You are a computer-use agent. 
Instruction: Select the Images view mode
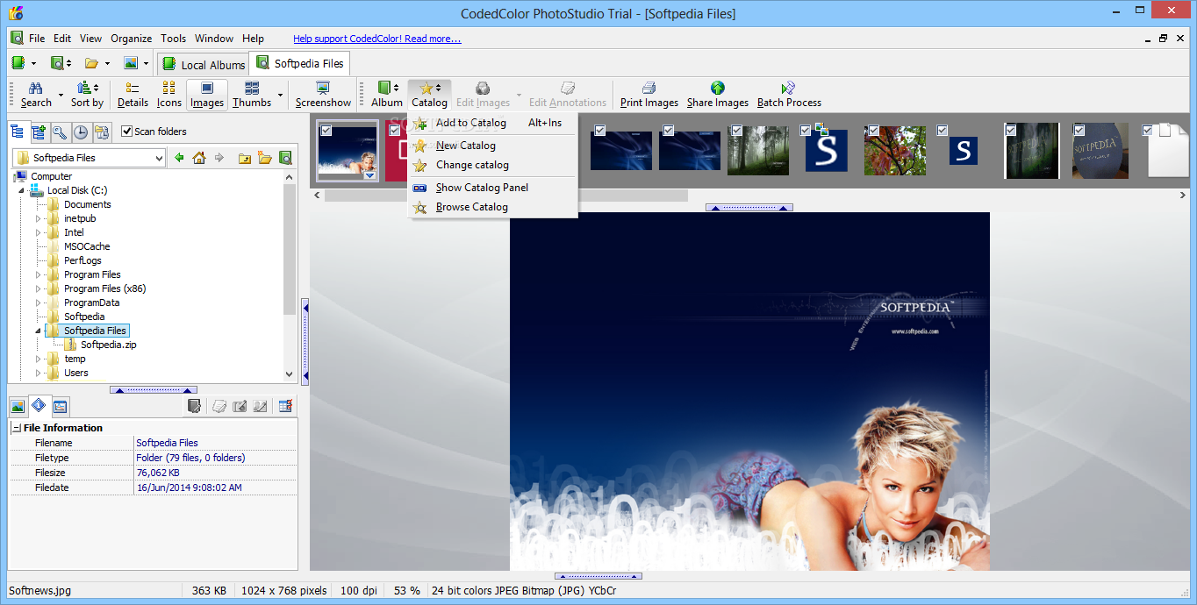[x=207, y=94]
